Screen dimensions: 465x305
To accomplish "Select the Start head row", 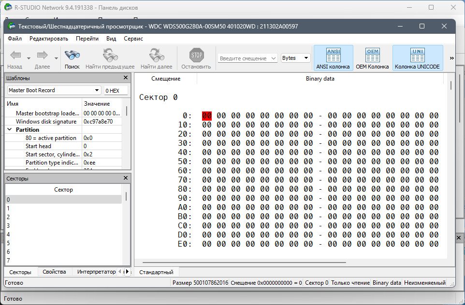I will tap(63, 146).
